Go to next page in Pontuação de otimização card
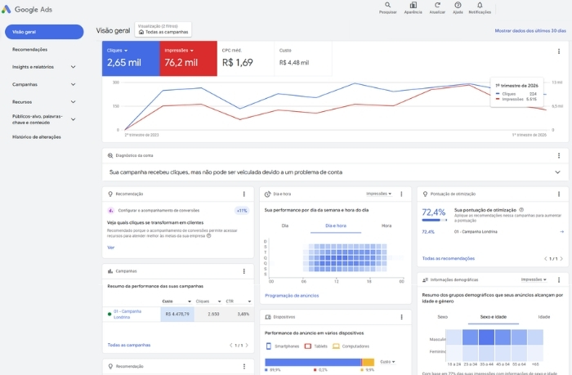The width and height of the screenshot is (572, 375). pos(561,259)
